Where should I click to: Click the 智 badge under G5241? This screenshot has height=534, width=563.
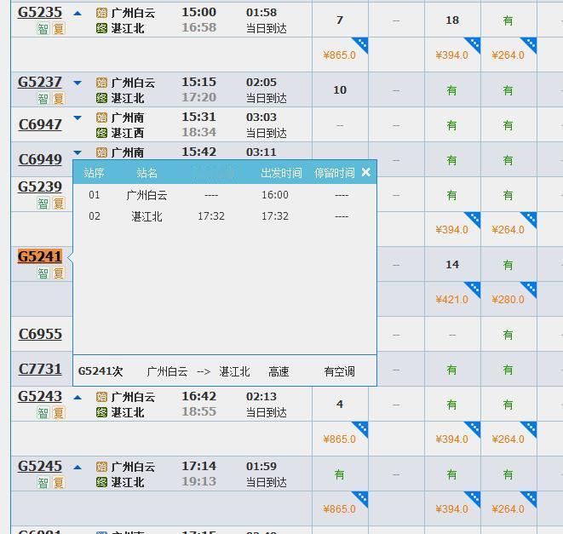pyautogui.click(x=43, y=273)
